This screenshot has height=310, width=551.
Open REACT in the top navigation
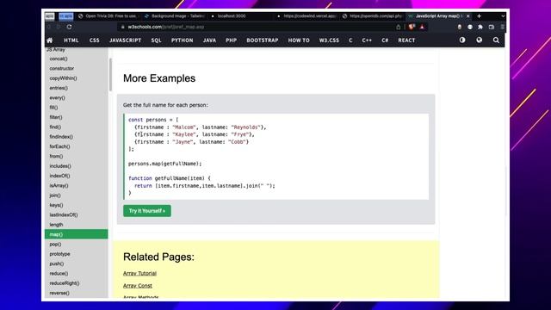coord(406,40)
